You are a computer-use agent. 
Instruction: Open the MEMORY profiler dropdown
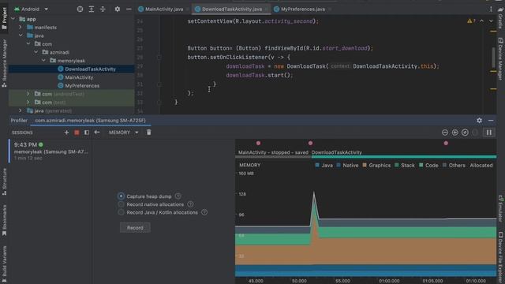(123, 133)
